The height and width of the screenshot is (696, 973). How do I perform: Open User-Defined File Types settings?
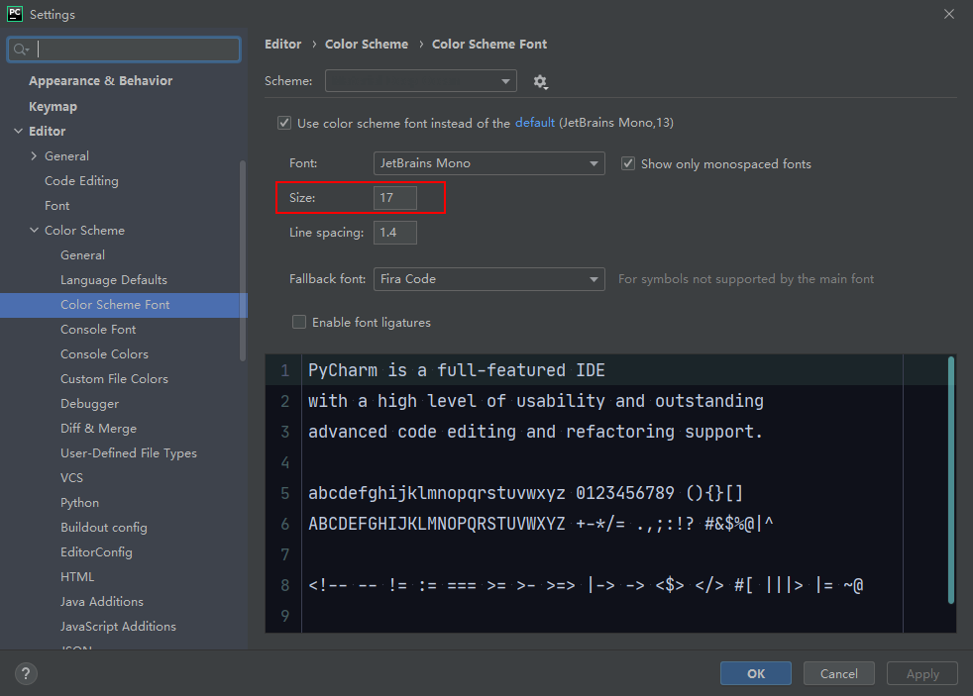tap(129, 453)
